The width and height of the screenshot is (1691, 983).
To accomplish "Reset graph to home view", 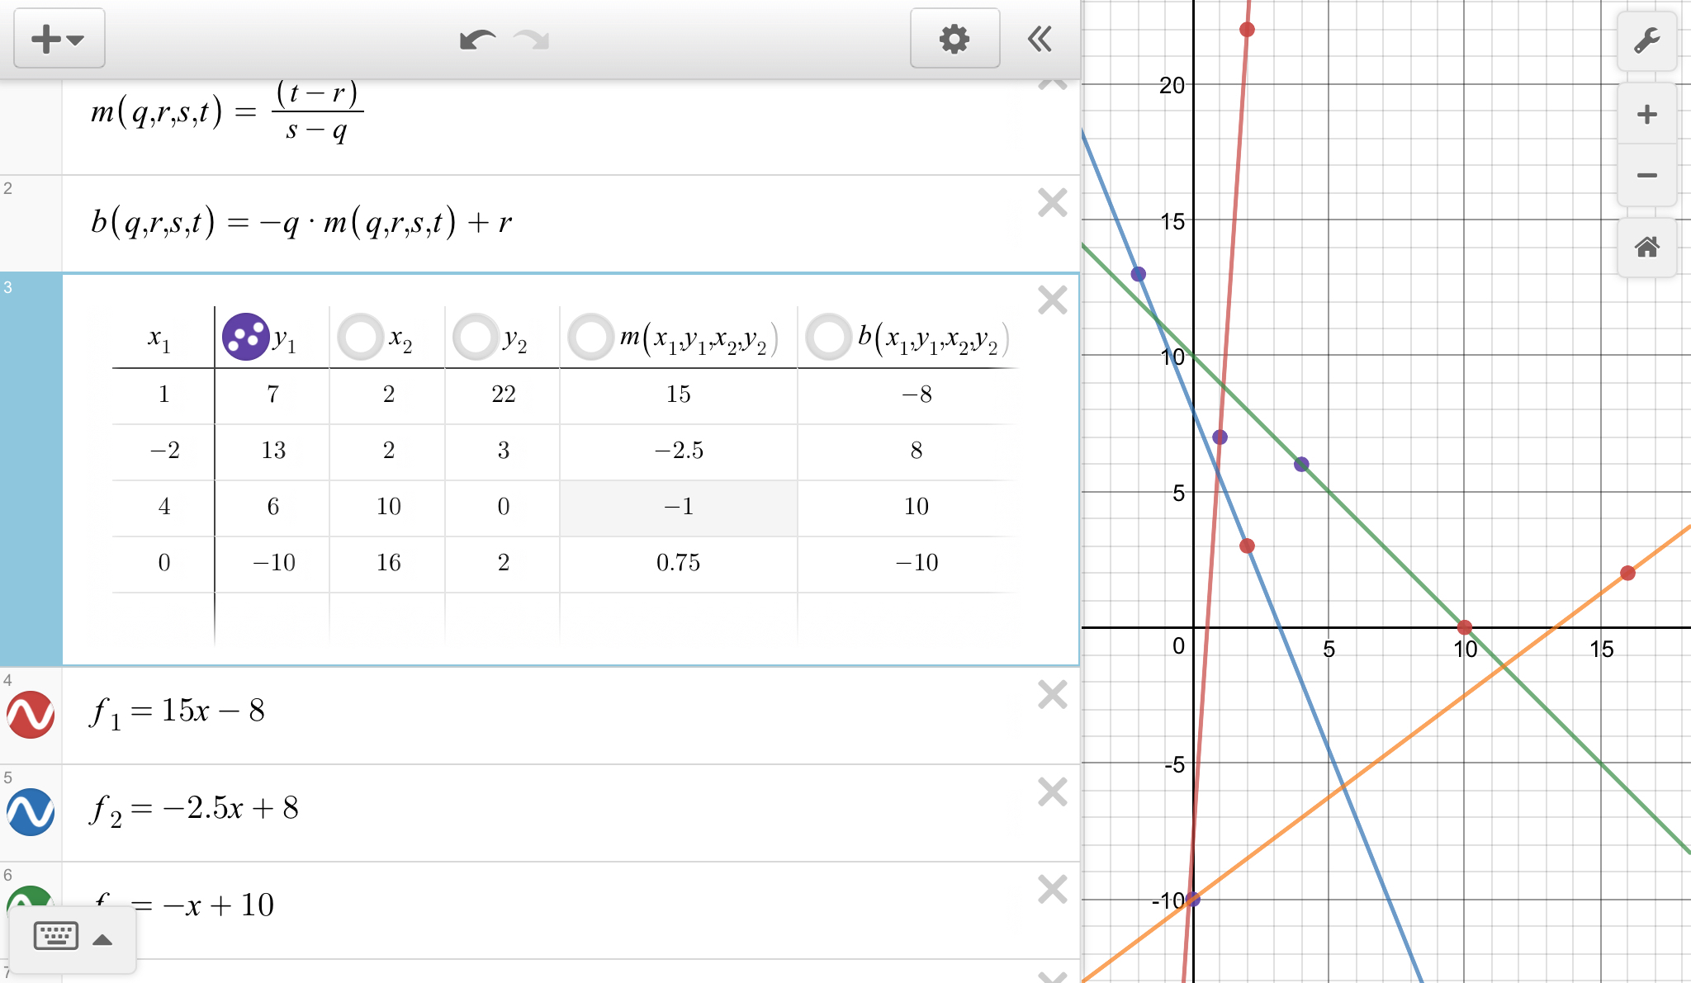I will pos(1646,247).
